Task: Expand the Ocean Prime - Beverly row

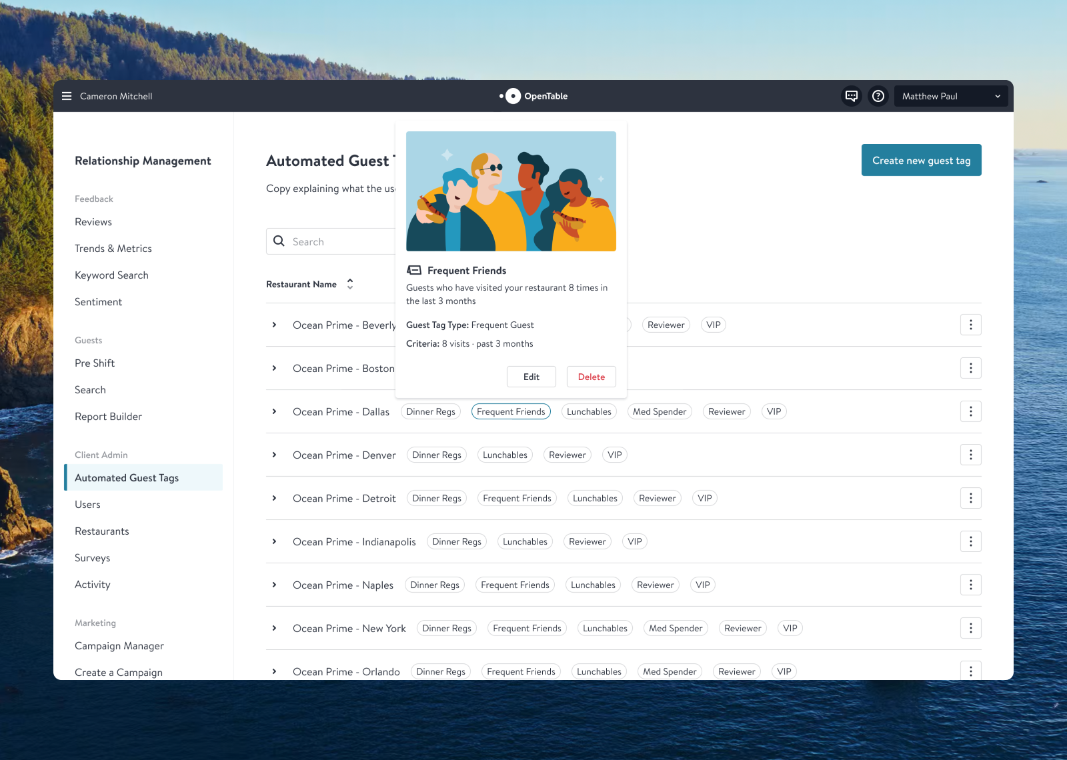Action: coord(274,325)
